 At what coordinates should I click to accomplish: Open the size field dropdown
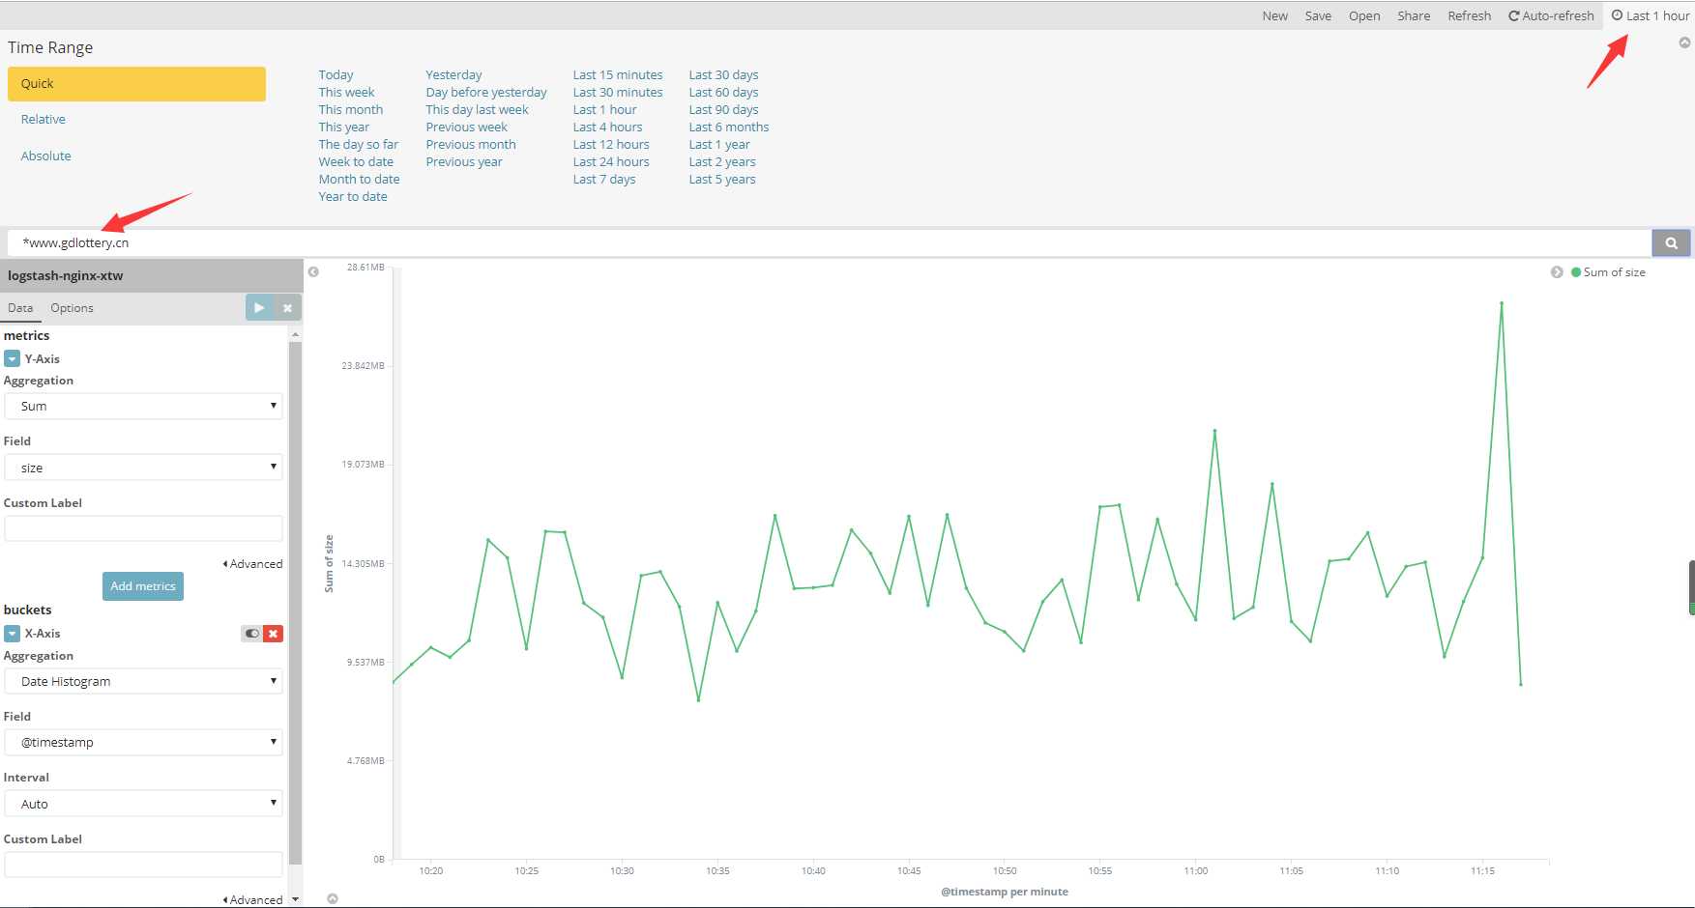(x=143, y=468)
